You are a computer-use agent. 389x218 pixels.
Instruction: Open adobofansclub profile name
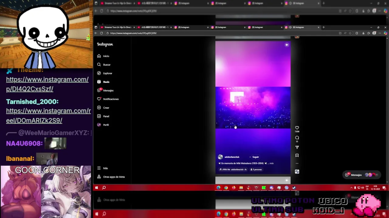[232, 157]
